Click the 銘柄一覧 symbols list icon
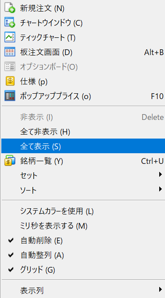Viewport: 165px width, 298px height. [x=9, y=161]
